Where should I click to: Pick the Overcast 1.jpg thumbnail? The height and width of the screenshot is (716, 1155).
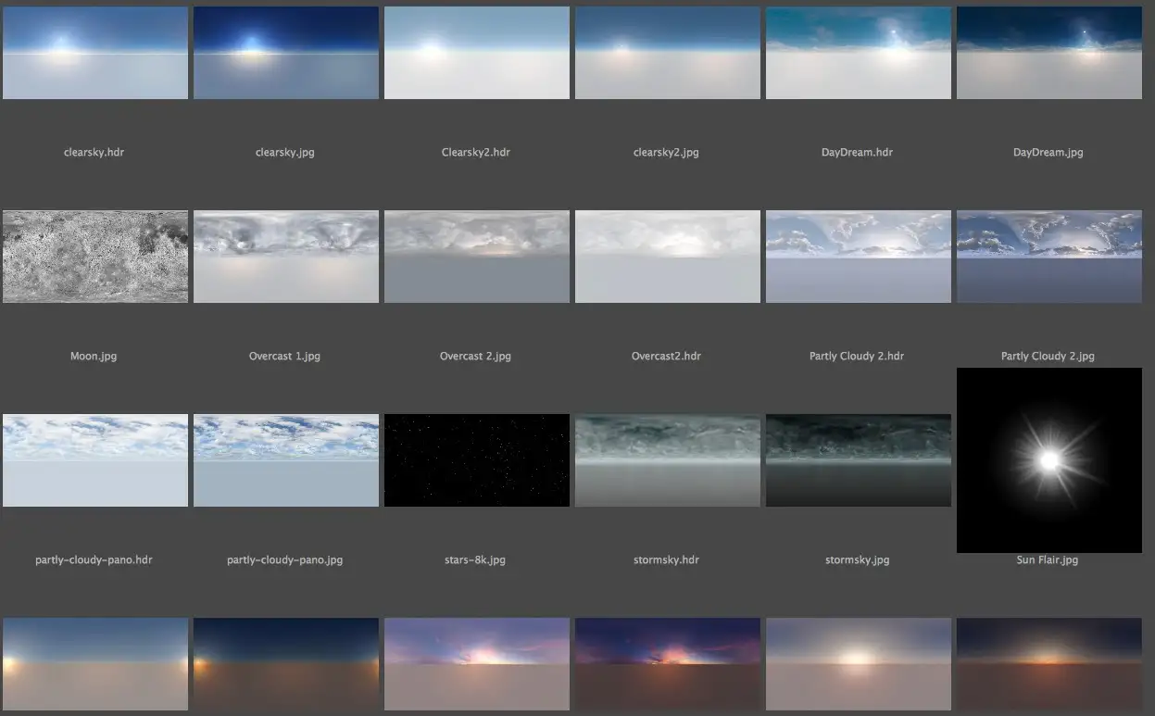(286, 257)
